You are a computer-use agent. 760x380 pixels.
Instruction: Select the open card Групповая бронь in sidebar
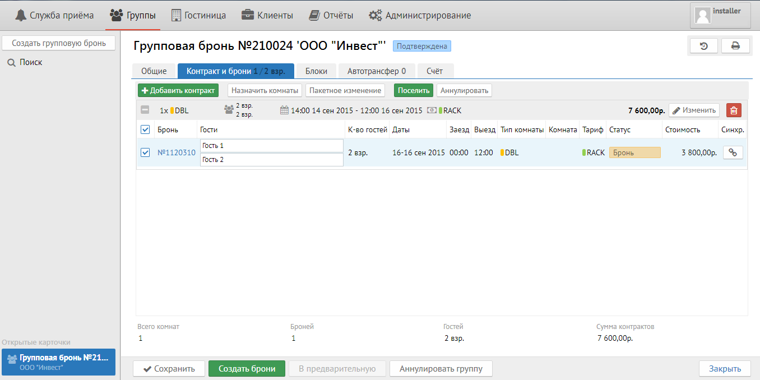(x=58, y=362)
